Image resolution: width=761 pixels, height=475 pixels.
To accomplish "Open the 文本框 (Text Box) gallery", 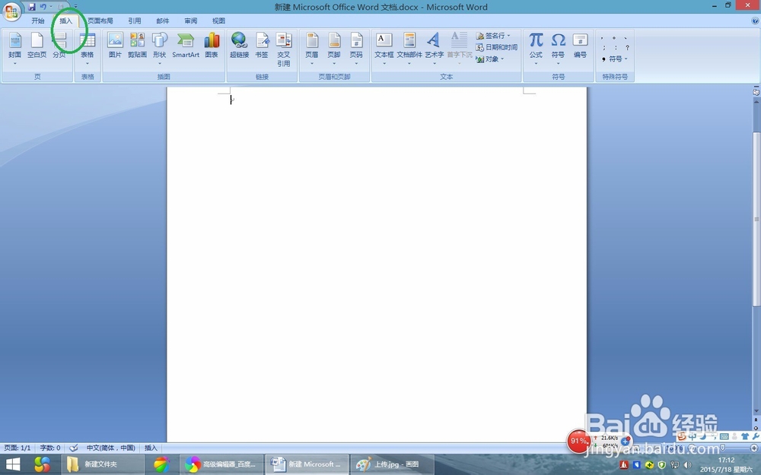I will (x=384, y=49).
